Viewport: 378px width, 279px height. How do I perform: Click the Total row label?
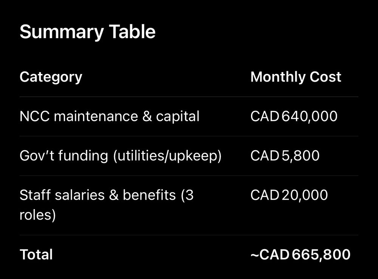point(36,254)
